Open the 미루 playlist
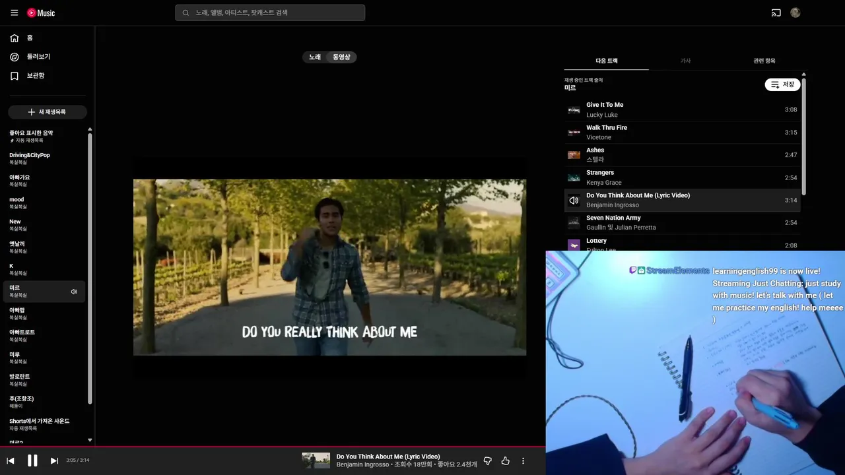 (x=44, y=358)
